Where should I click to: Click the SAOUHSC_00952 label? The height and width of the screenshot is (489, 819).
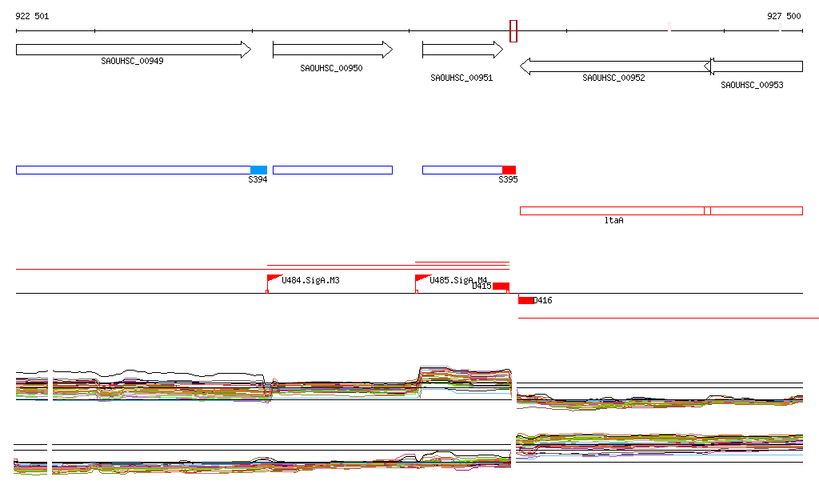[613, 78]
